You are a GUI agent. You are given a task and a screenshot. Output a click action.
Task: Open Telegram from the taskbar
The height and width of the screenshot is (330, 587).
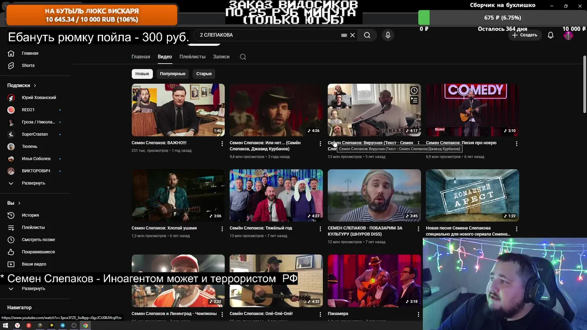pyautogui.click(x=62, y=326)
